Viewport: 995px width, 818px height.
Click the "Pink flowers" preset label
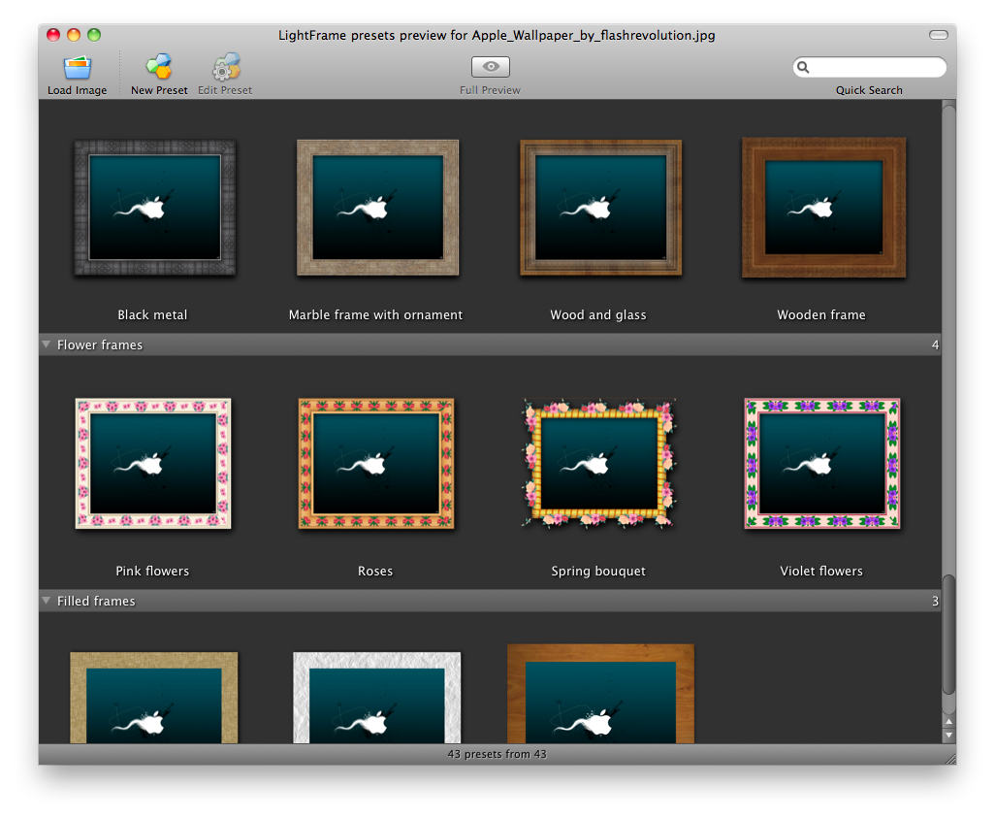(x=152, y=571)
